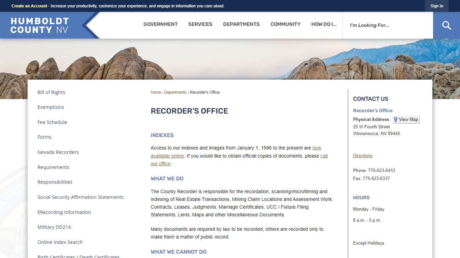Image resolution: width=460 pixels, height=258 pixels.
Task: Open Fee Schedule sidebar link
Action: tap(52, 122)
